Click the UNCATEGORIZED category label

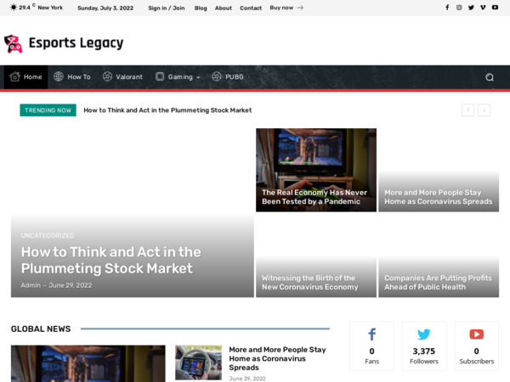[48, 235]
